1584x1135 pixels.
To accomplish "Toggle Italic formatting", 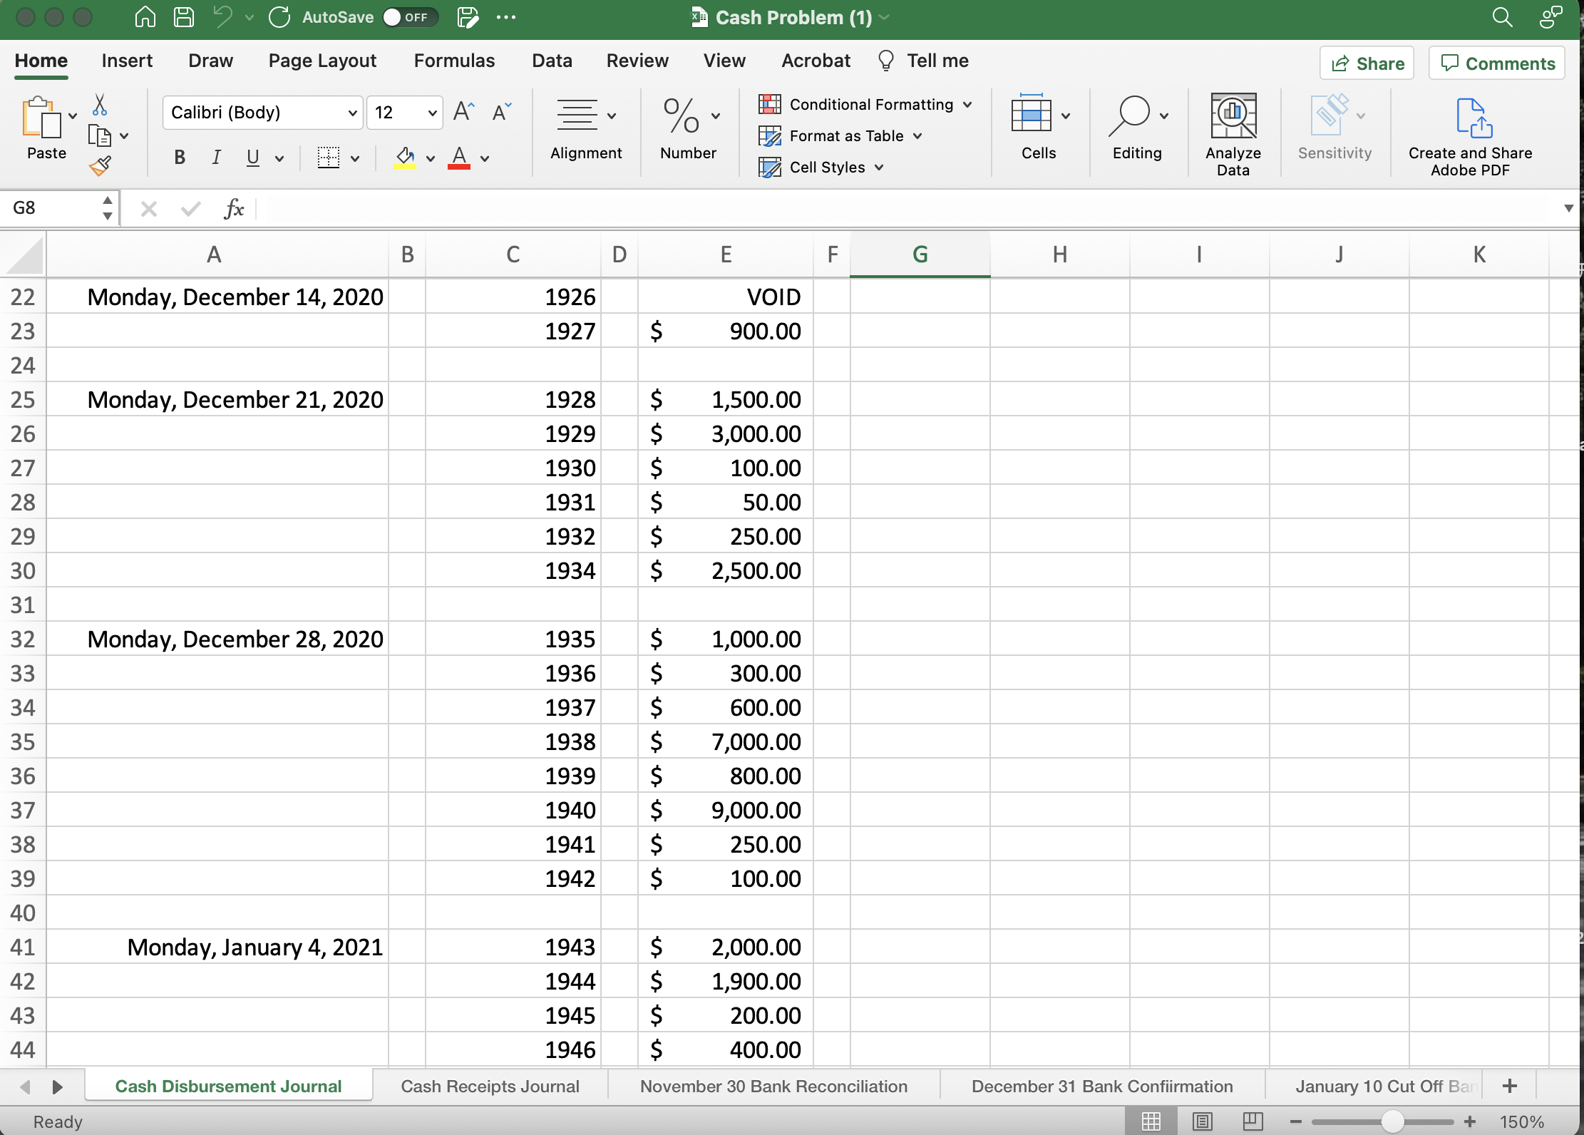I will (216, 158).
